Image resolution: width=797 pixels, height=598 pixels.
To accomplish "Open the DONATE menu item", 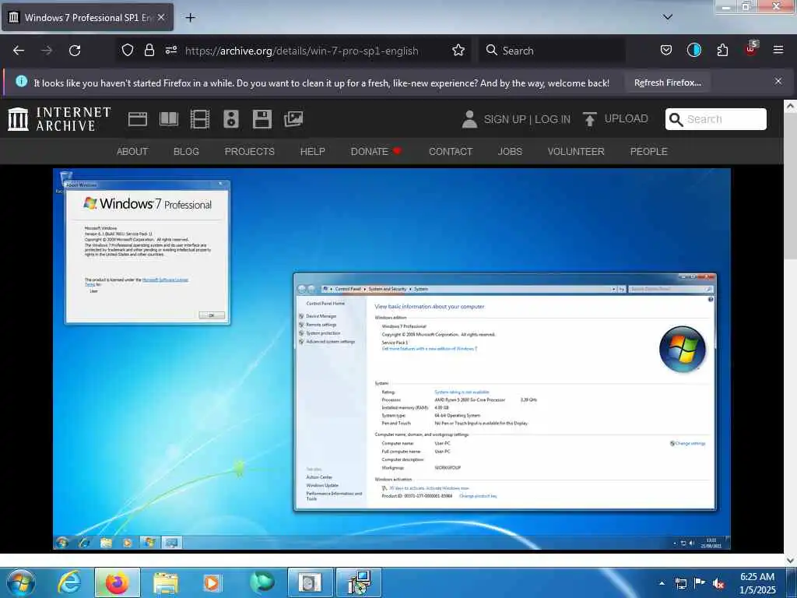I will (x=376, y=152).
